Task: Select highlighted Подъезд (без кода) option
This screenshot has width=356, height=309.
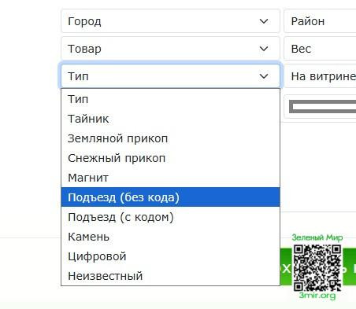Action: click(170, 197)
